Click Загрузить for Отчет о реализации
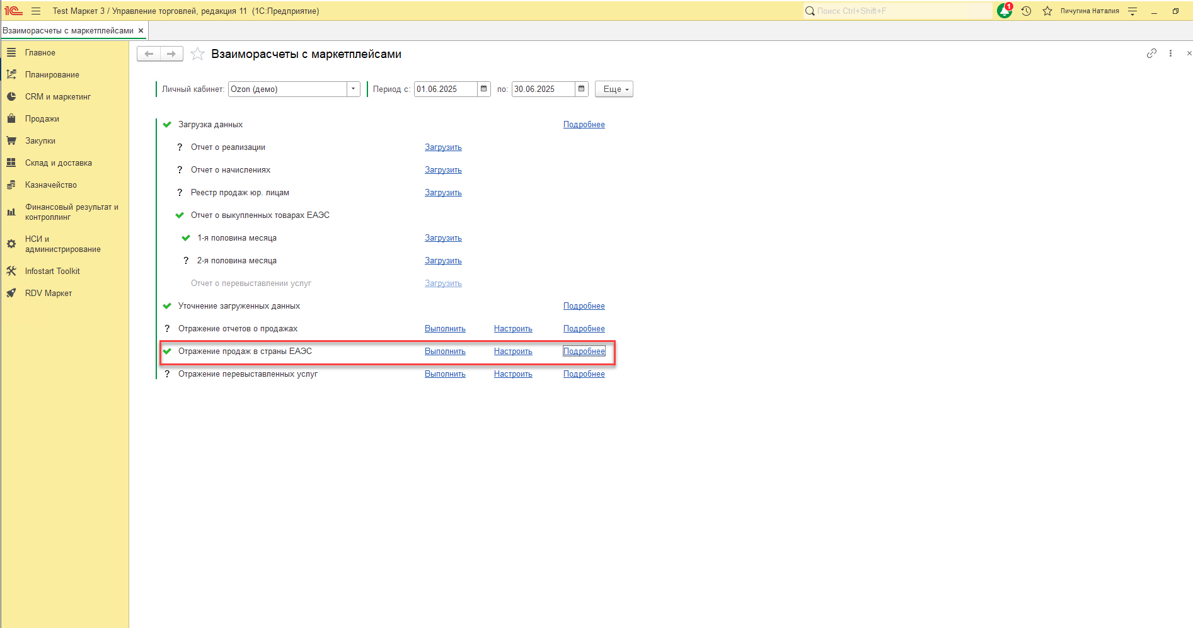 coord(443,147)
